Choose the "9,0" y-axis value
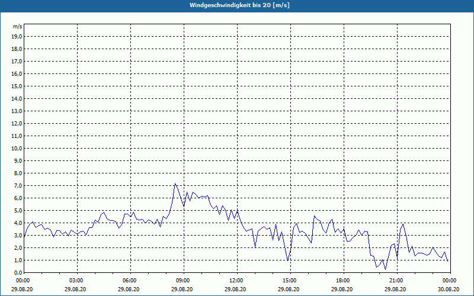The image size is (474, 296). pos(18,160)
